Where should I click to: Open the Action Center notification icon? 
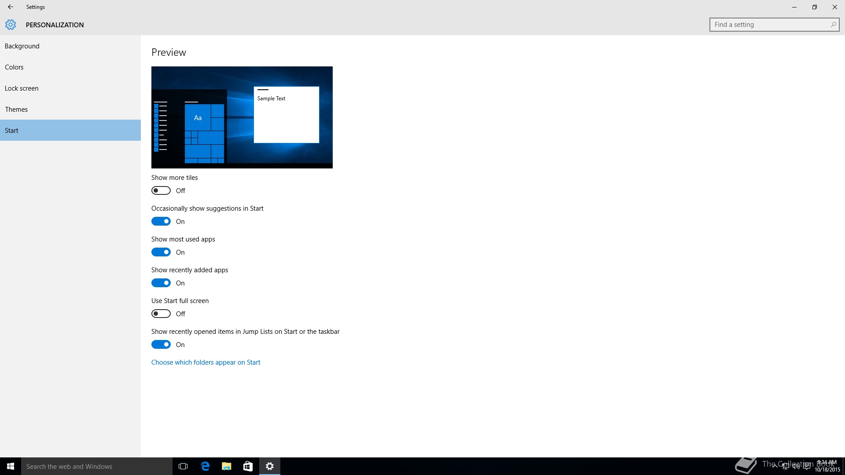click(807, 467)
